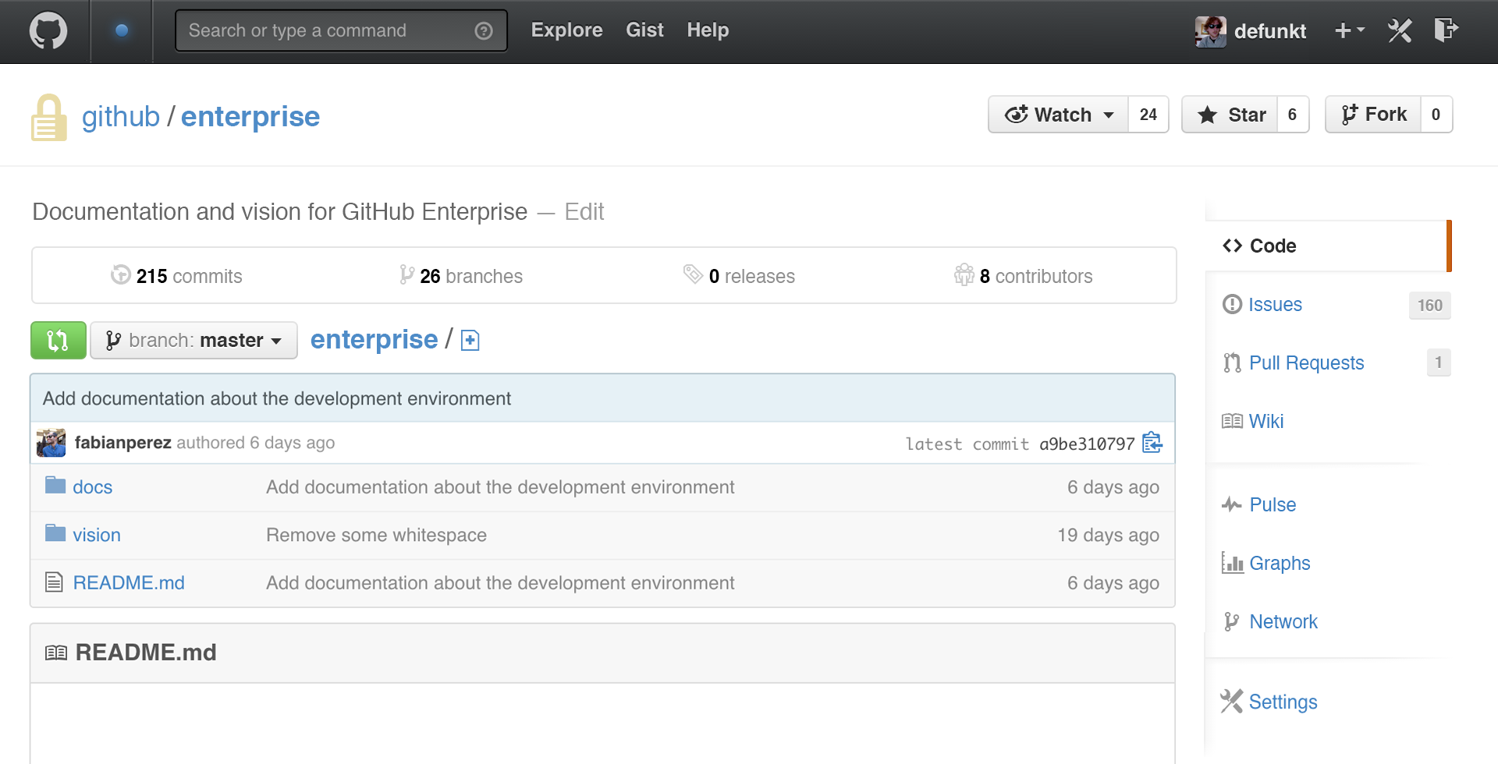The width and height of the screenshot is (1498, 764).
Task: Open the blue notifications dot indicator
Action: coord(122,30)
